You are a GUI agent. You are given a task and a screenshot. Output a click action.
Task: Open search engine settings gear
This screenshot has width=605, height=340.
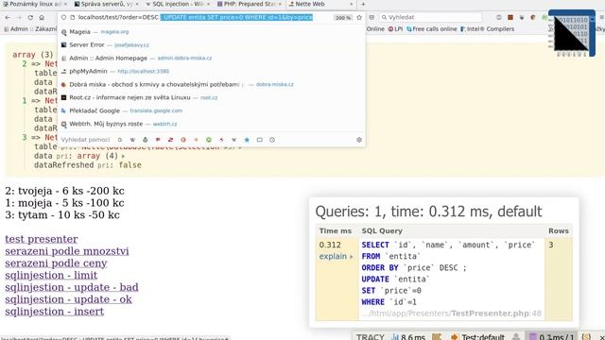[x=359, y=140]
